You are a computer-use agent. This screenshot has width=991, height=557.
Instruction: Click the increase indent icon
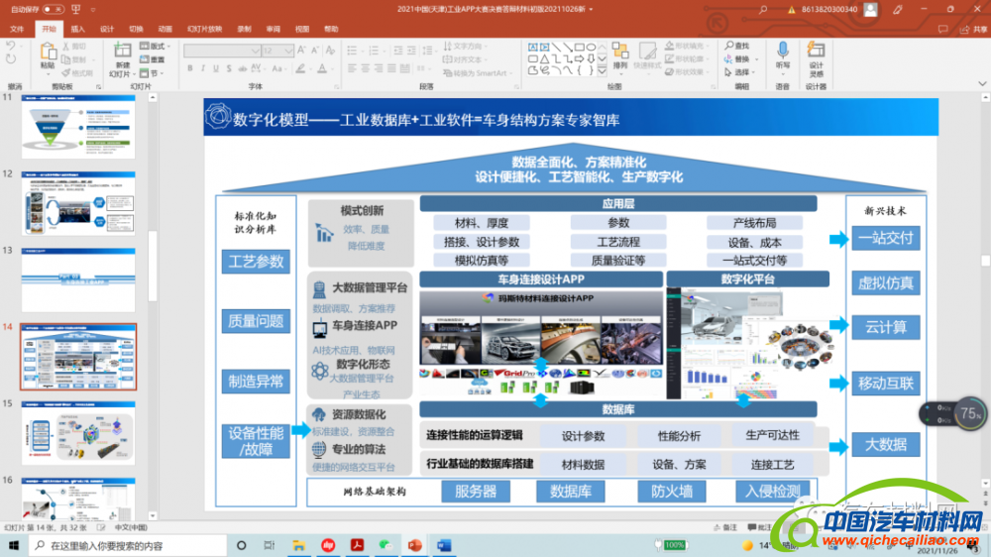[x=411, y=51]
